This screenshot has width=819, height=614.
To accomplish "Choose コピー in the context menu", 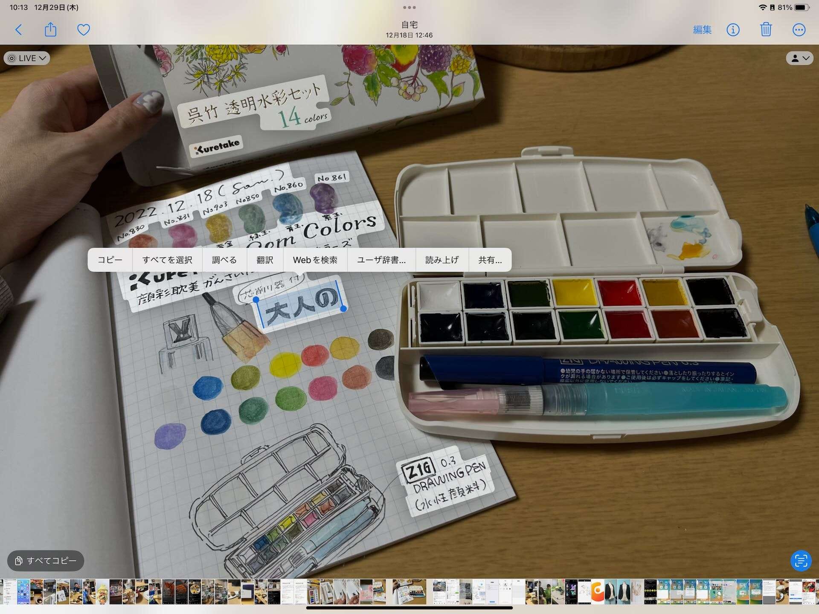I will [x=110, y=260].
